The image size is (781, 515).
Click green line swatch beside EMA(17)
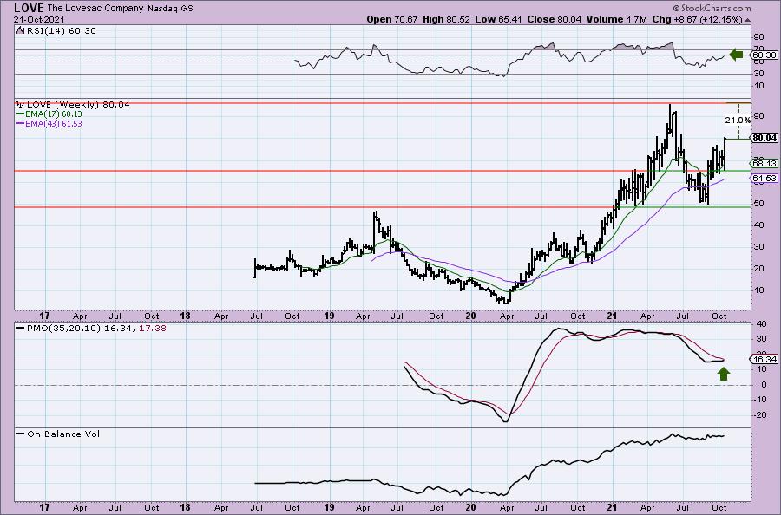(21, 114)
